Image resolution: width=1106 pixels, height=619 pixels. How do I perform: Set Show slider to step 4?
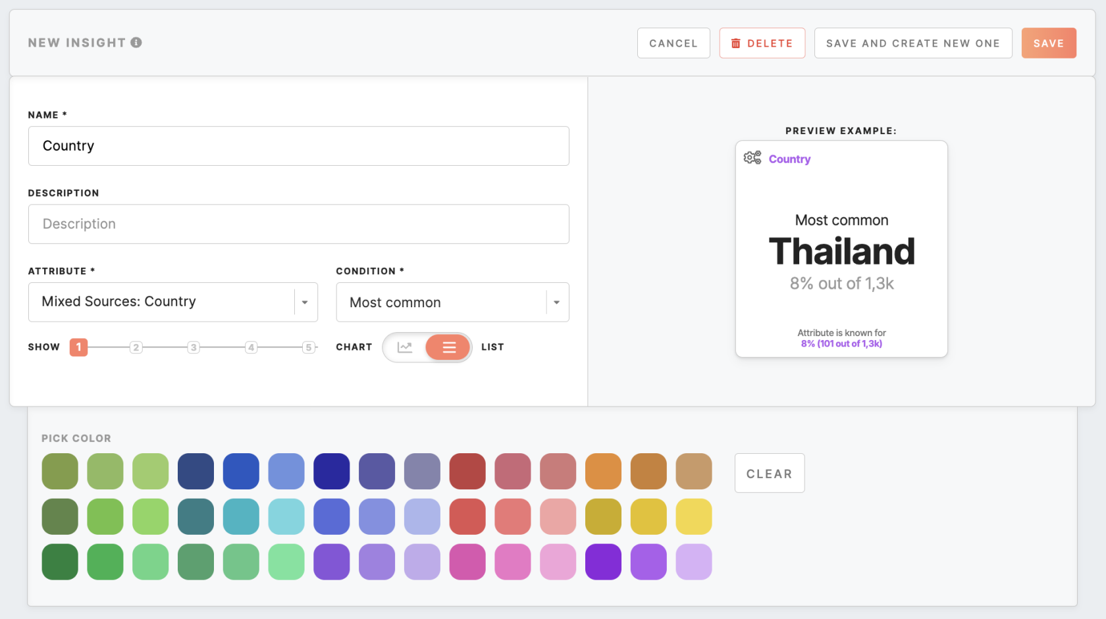(251, 347)
